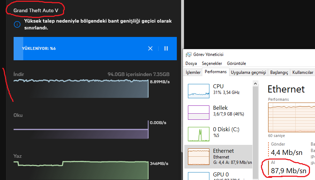Select the Performans tab
The width and height of the screenshot is (315, 180).
pos(215,72)
